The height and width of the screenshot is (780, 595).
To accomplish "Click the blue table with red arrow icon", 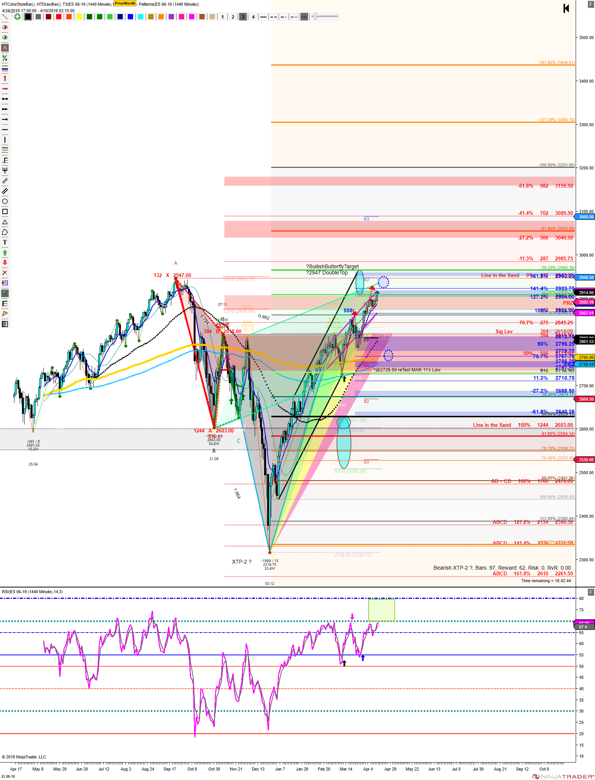I will [5, 283].
